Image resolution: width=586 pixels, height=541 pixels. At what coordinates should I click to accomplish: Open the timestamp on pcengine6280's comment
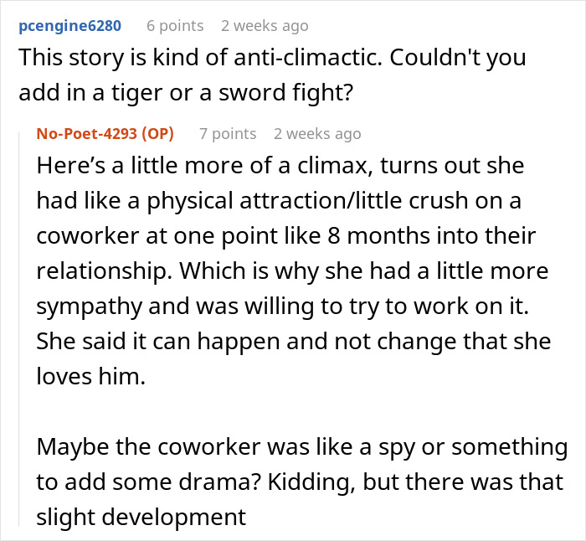[x=265, y=26]
